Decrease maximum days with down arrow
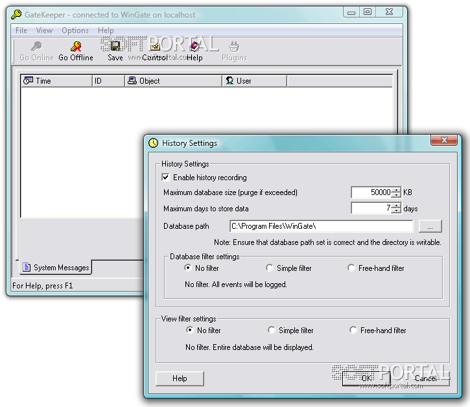The image size is (470, 407). (396, 211)
